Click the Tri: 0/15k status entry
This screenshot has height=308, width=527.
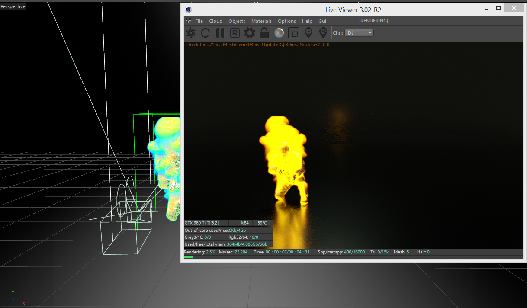[379, 252]
